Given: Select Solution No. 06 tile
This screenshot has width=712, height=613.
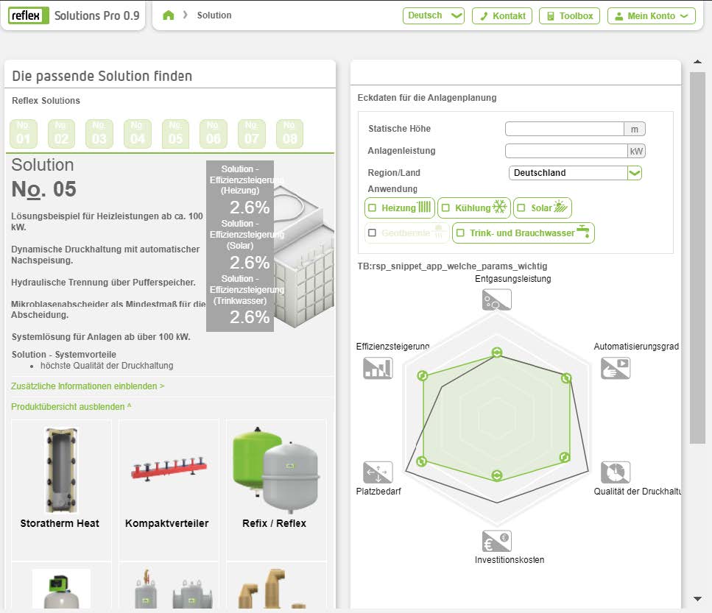Looking at the screenshot, I should point(213,133).
